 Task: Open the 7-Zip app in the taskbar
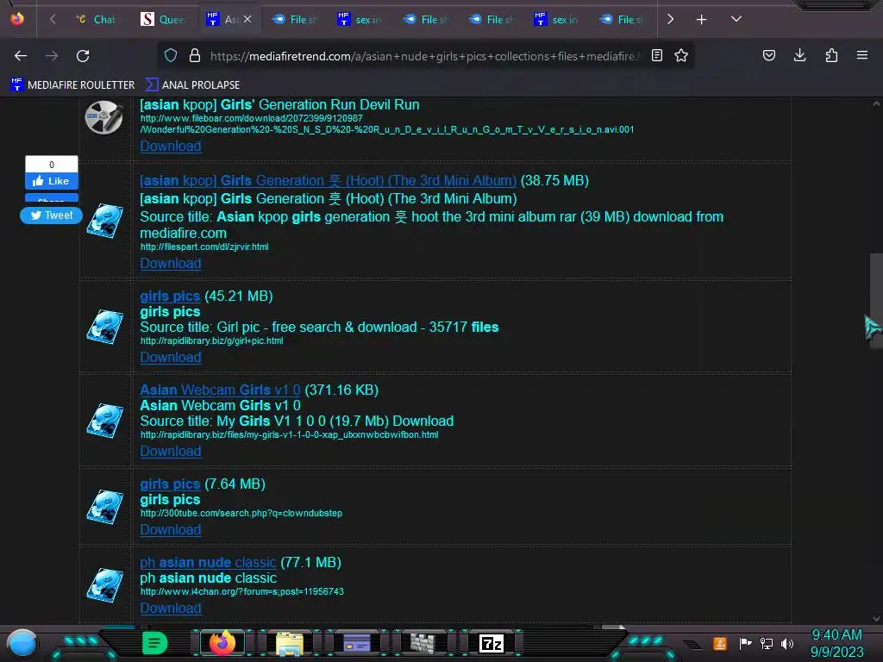click(x=491, y=643)
